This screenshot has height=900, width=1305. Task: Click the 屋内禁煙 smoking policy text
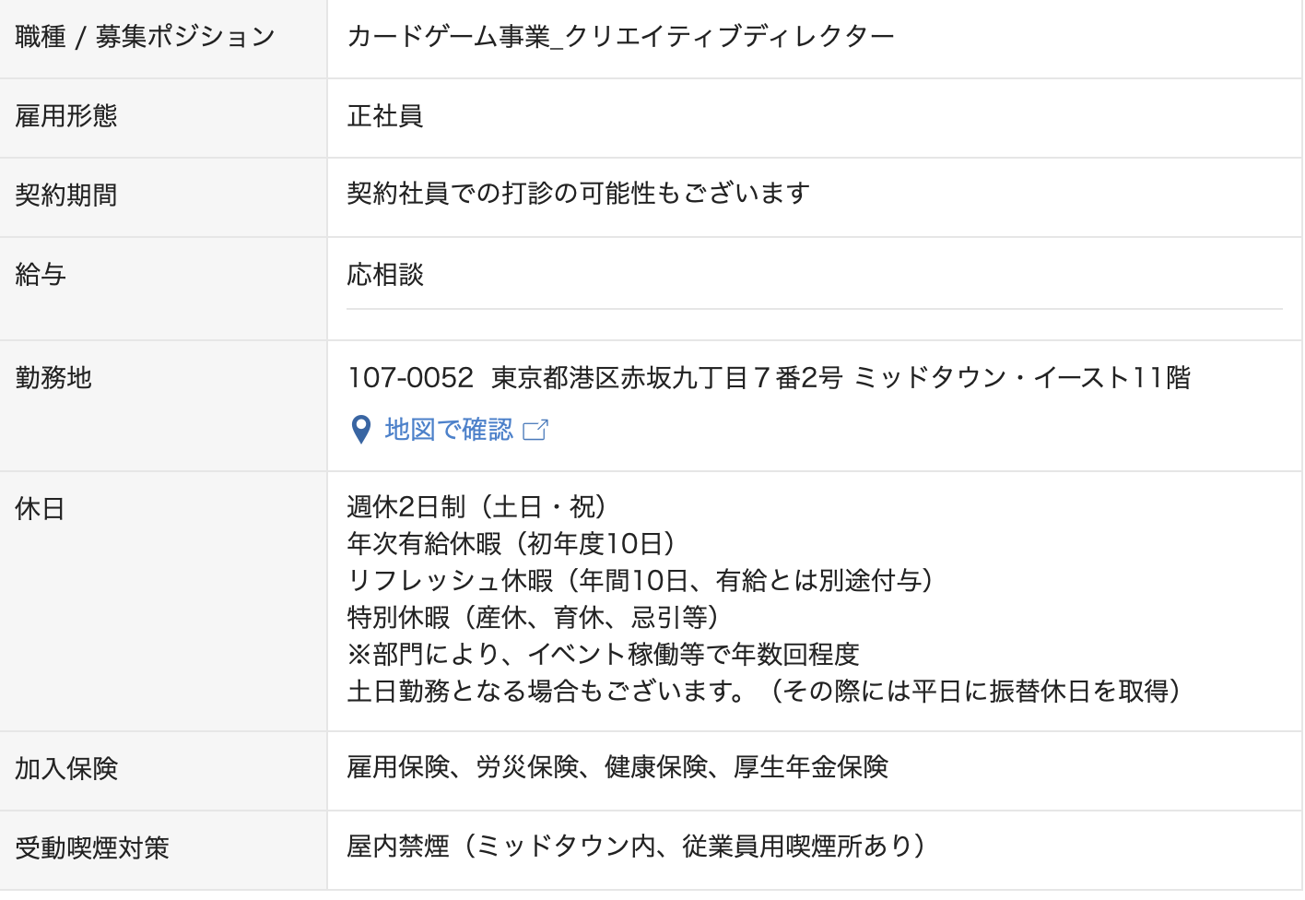[x=635, y=847]
